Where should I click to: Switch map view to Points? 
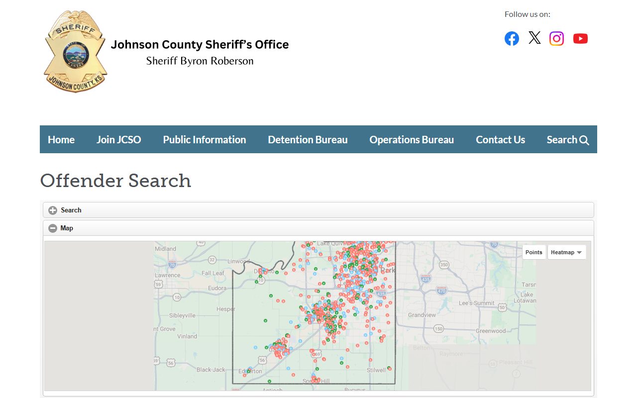[534, 252]
